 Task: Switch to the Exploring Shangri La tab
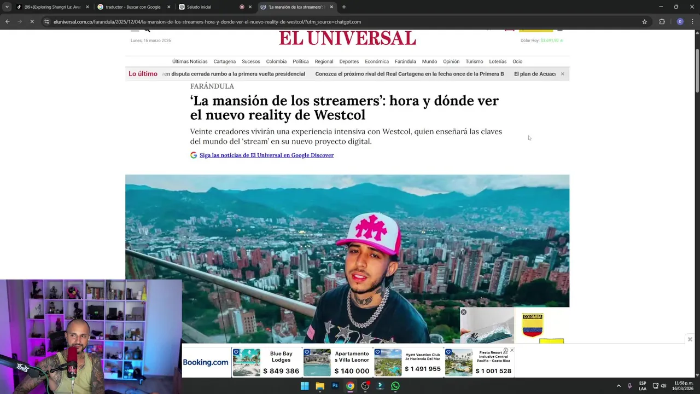[52, 7]
